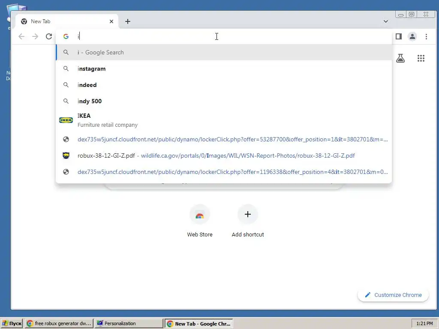Image resolution: width=439 pixels, height=329 pixels.
Task: Open the profile avatar button
Action: tap(412, 36)
